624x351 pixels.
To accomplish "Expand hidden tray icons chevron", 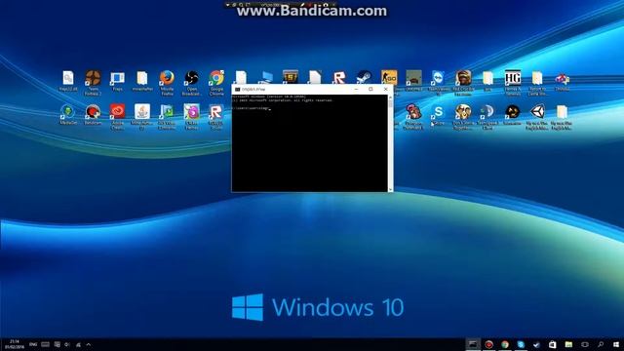I will [89, 344].
